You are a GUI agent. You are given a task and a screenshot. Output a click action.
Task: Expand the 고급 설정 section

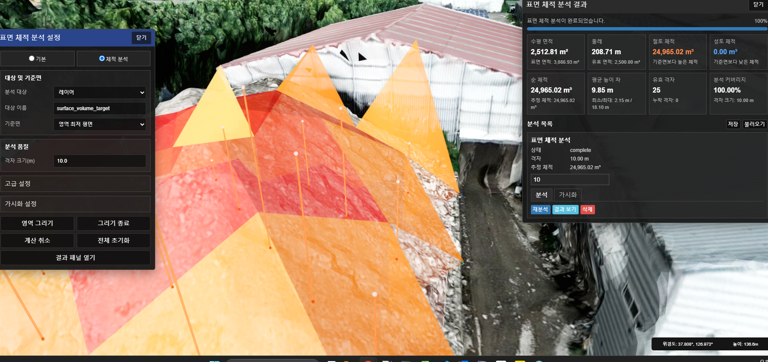click(x=75, y=183)
